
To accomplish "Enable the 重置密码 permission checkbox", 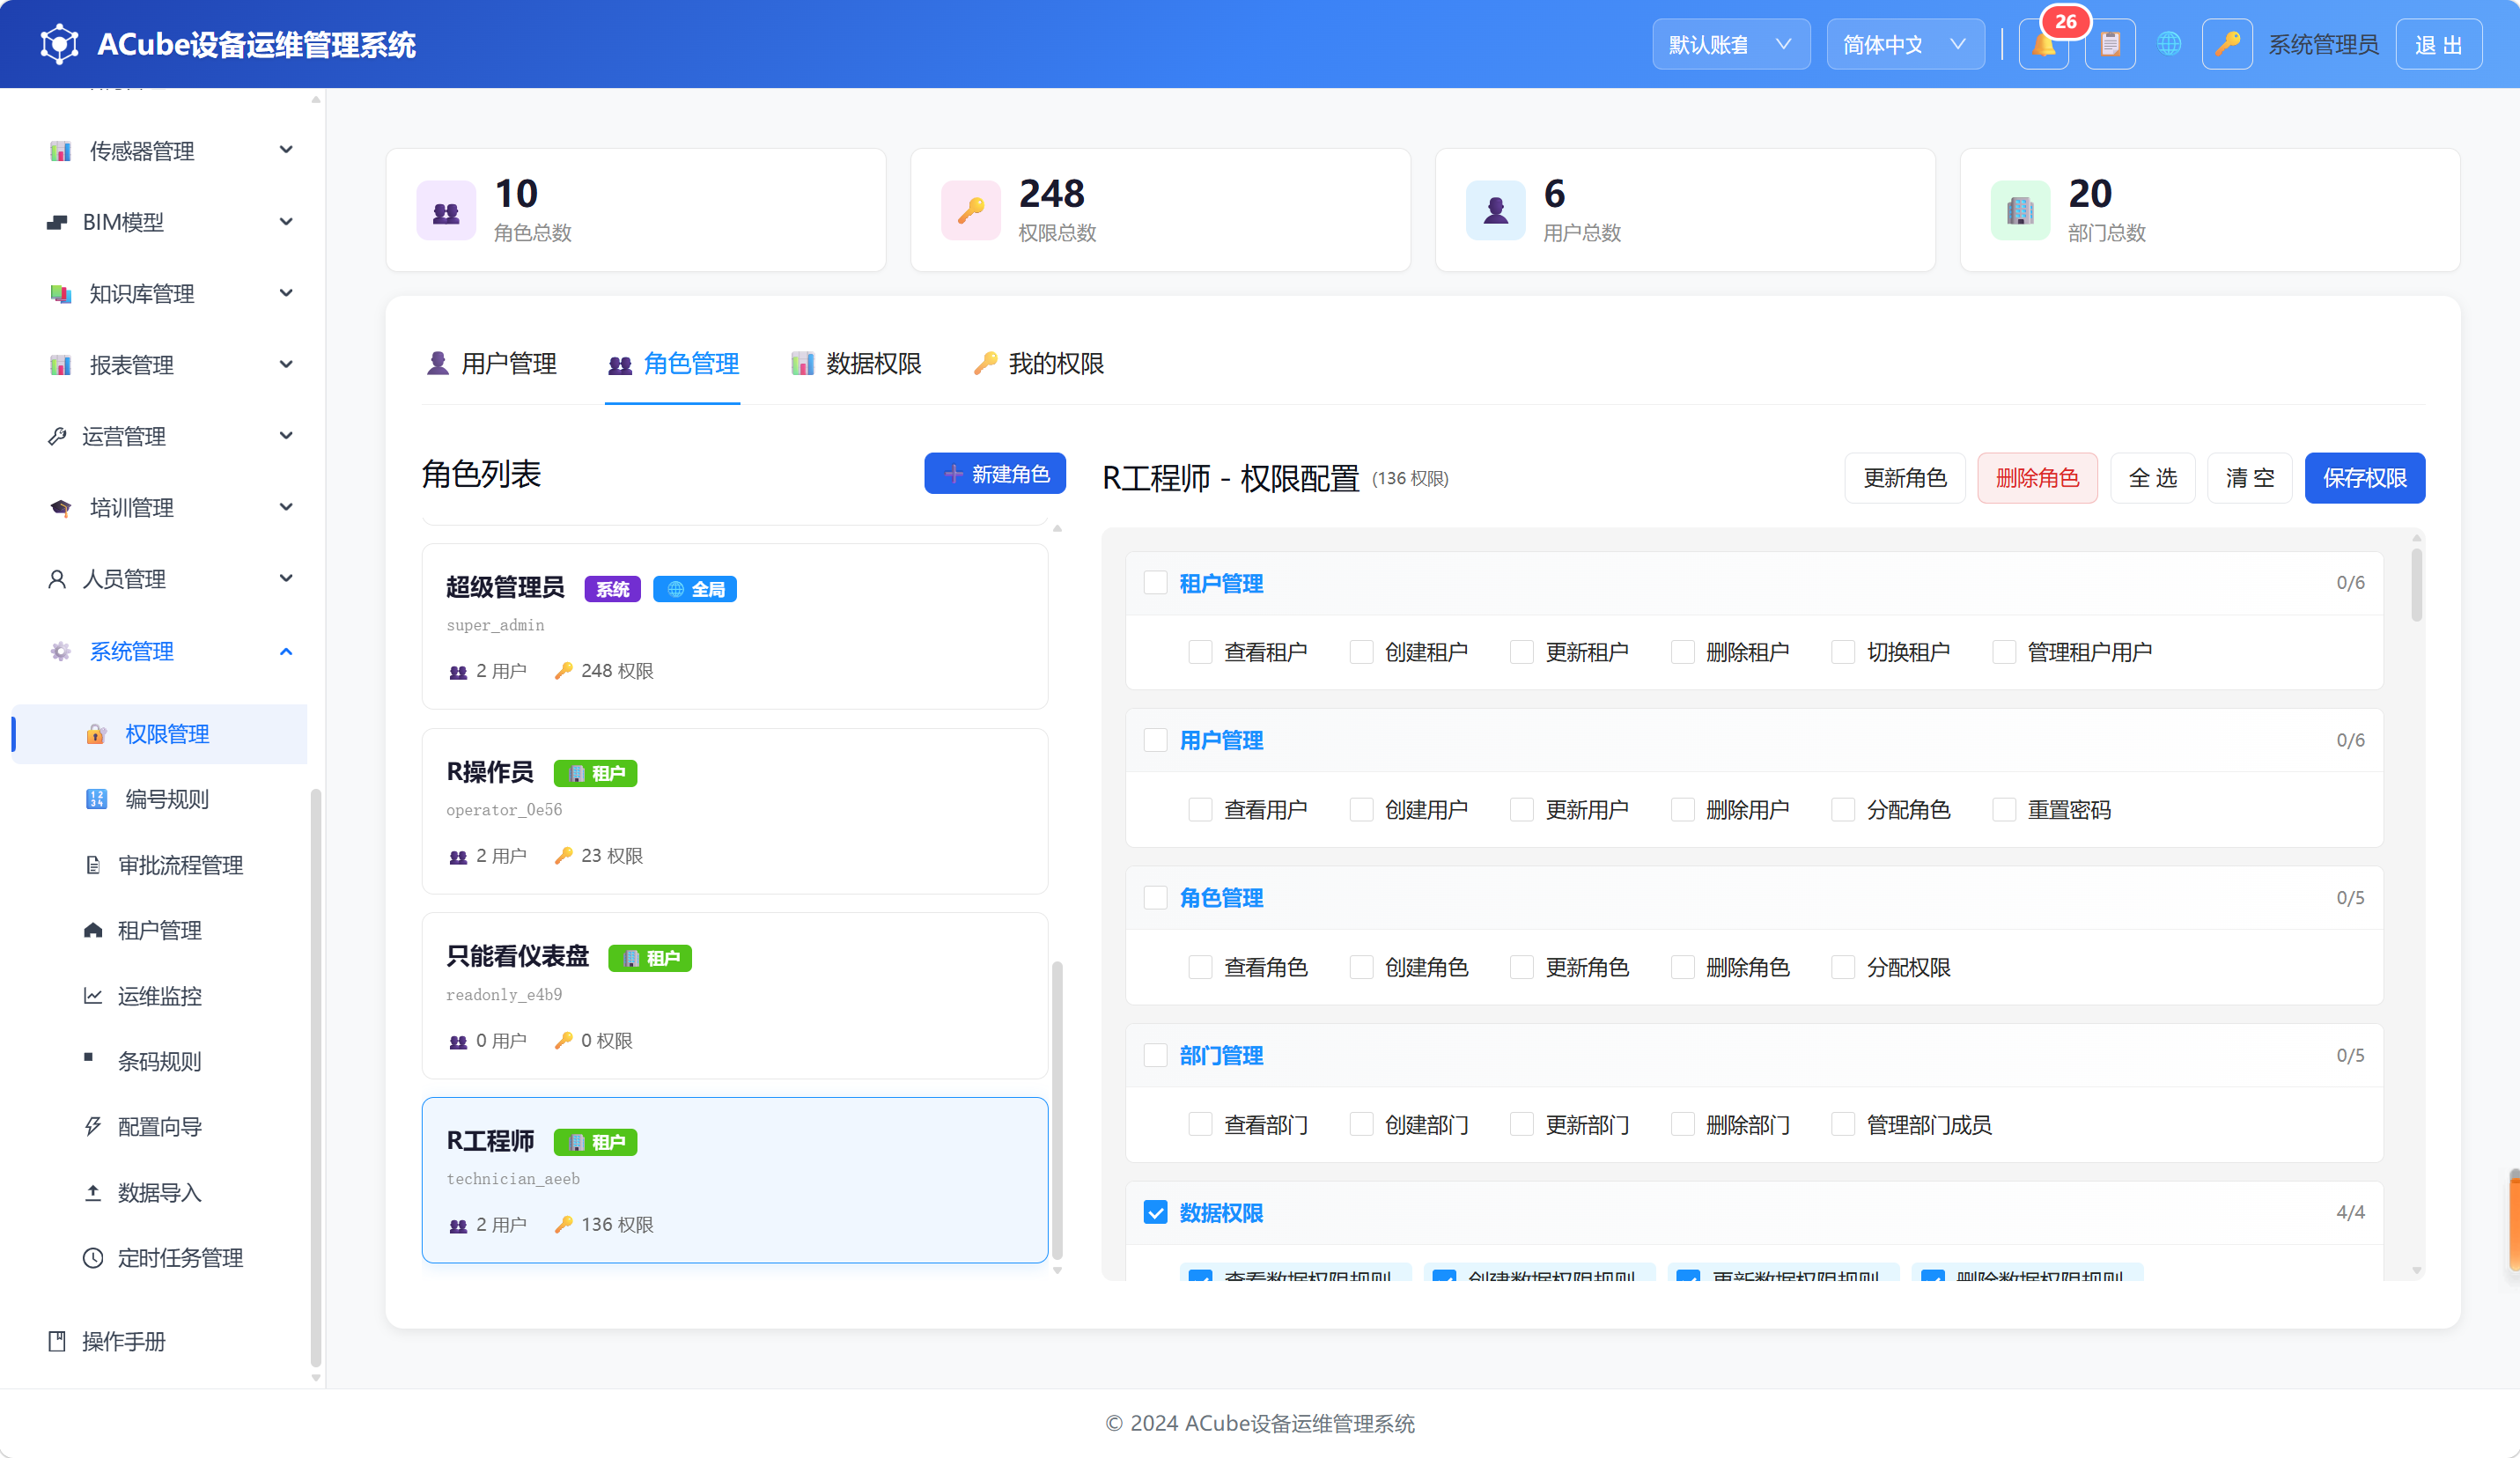I will [x=2004, y=810].
